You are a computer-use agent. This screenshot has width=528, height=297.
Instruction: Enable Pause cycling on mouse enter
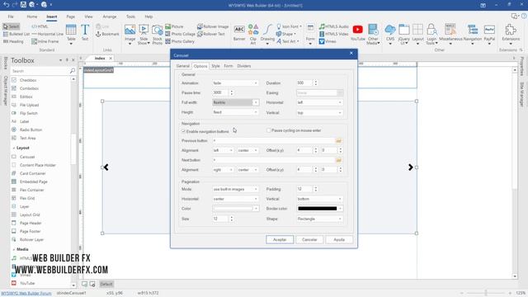pyautogui.click(x=268, y=130)
